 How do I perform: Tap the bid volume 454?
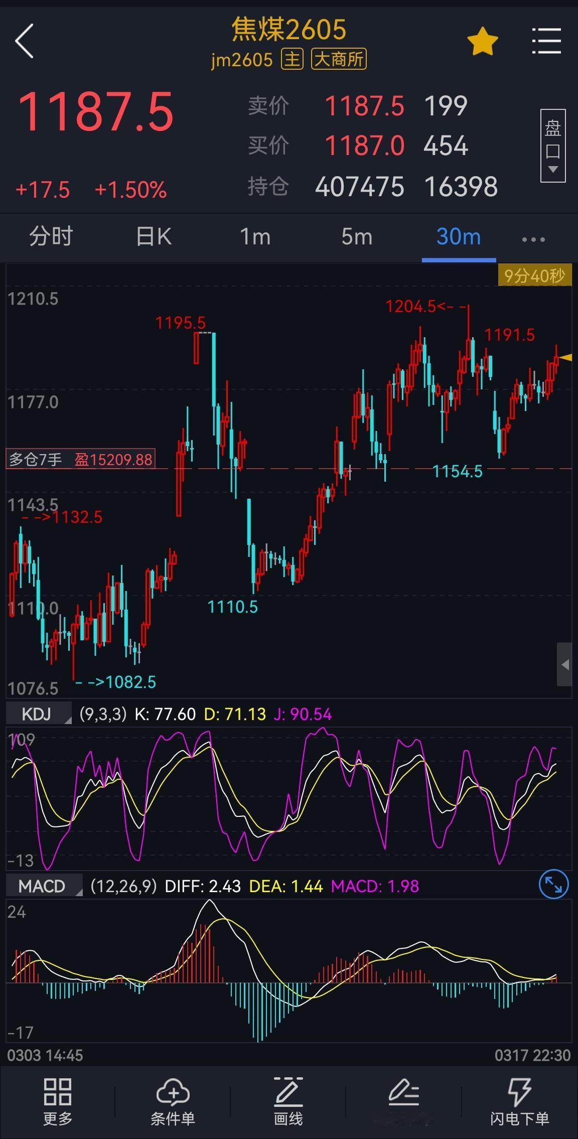pos(446,146)
